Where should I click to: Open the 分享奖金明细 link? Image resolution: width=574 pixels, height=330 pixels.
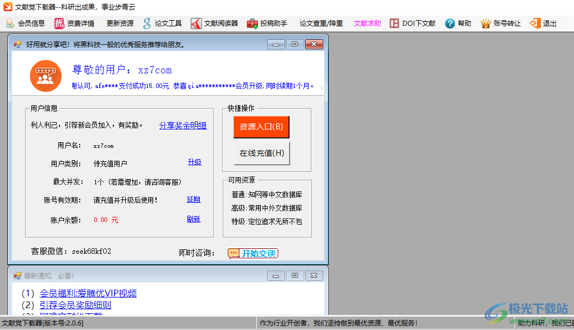[183, 126]
